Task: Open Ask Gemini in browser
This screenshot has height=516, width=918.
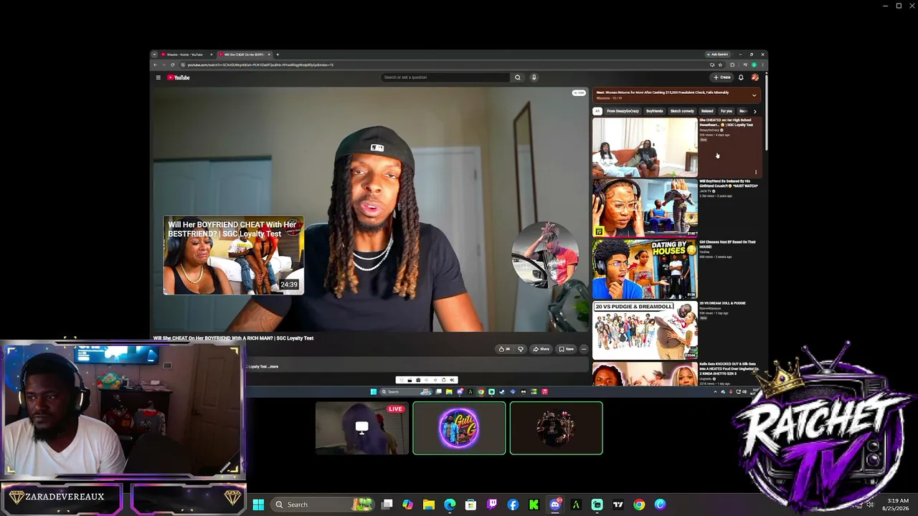Action: coord(717,54)
